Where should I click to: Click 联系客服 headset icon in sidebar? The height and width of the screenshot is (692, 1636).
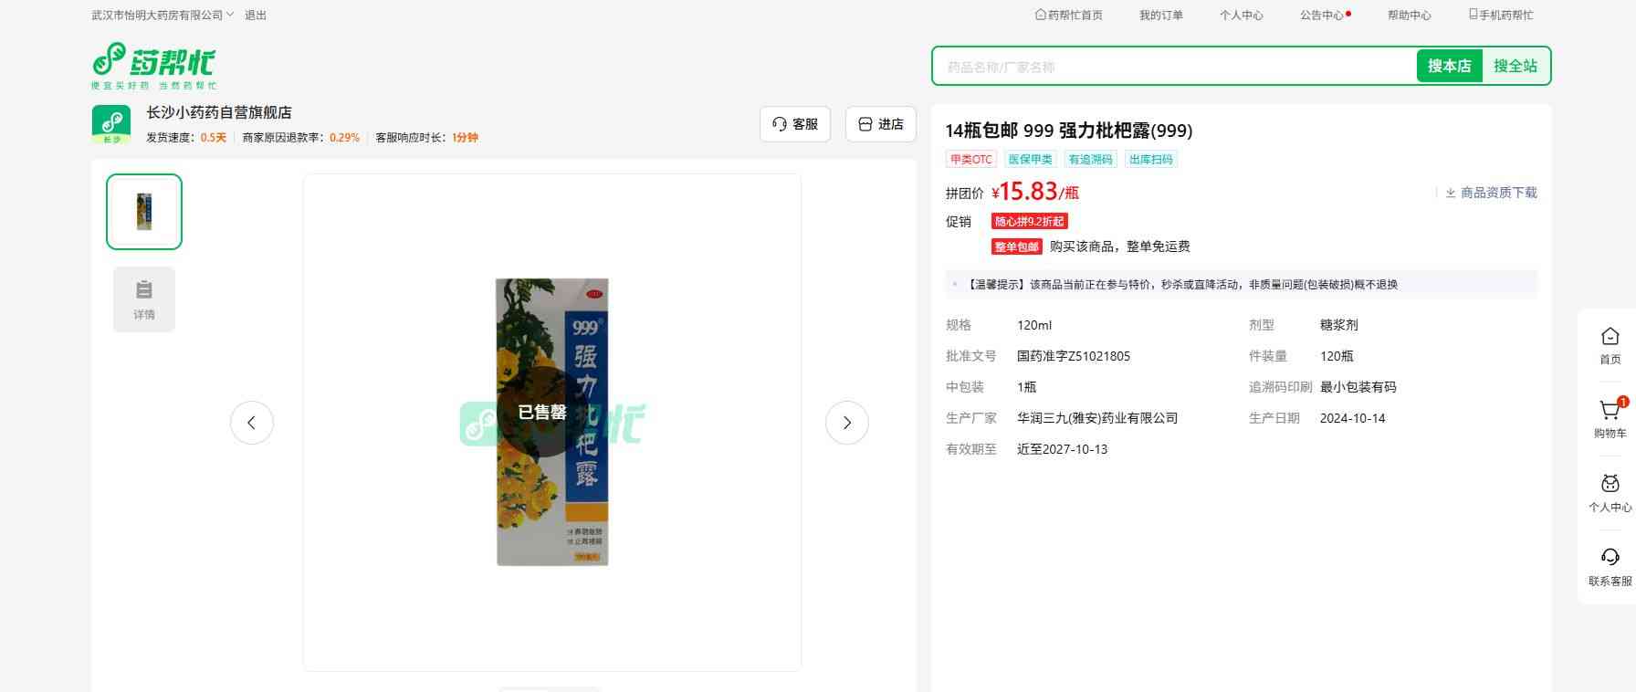pyautogui.click(x=1610, y=559)
